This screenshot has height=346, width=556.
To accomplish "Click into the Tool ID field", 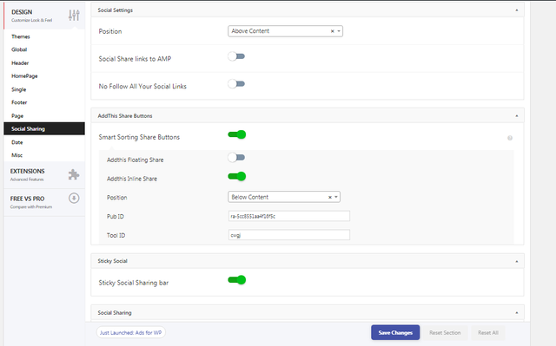I will pyautogui.click(x=289, y=235).
